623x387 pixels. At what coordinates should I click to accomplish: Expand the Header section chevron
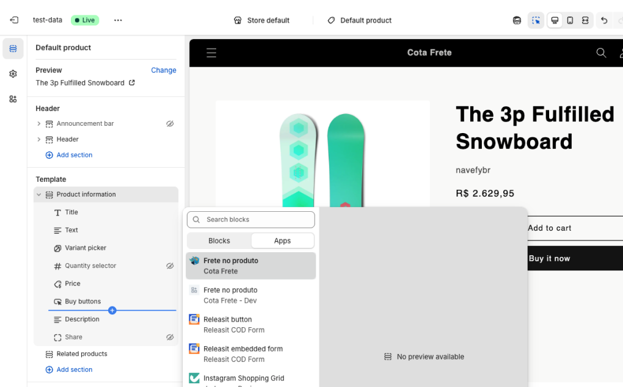click(40, 139)
